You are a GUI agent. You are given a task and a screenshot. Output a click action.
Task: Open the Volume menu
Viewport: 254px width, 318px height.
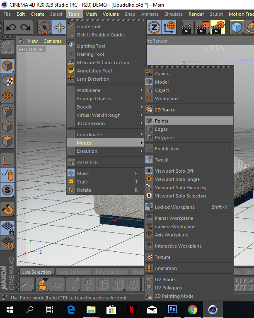(x=111, y=14)
